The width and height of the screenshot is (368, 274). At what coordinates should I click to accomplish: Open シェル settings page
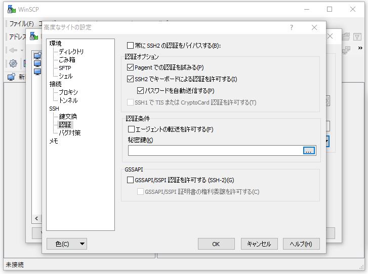(x=66, y=76)
